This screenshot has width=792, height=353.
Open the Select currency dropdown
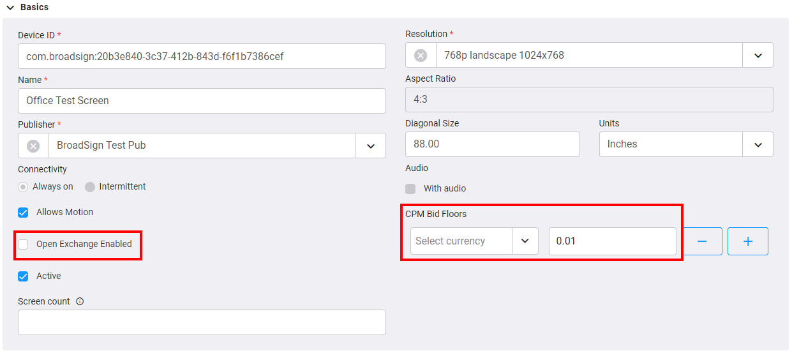[474, 241]
